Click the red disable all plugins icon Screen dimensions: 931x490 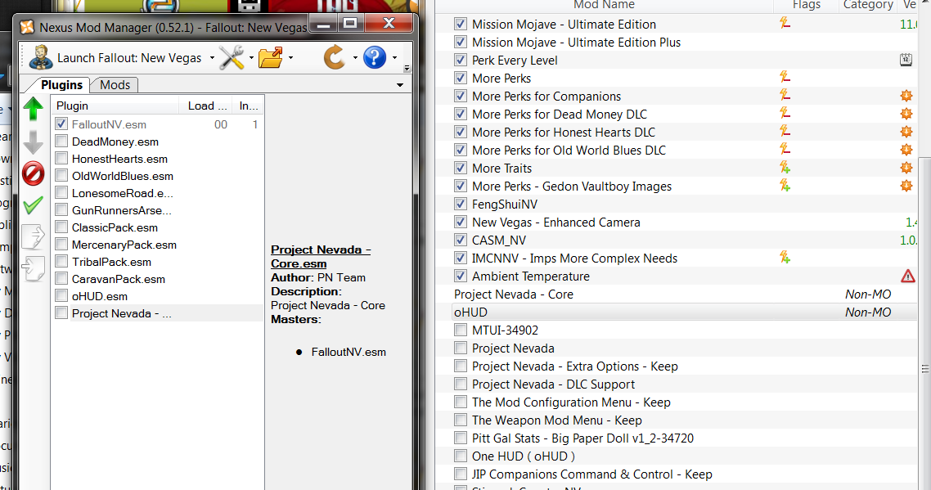[34, 174]
